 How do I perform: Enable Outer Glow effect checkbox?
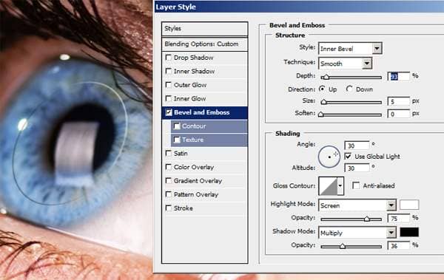pyautogui.click(x=169, y=85)
